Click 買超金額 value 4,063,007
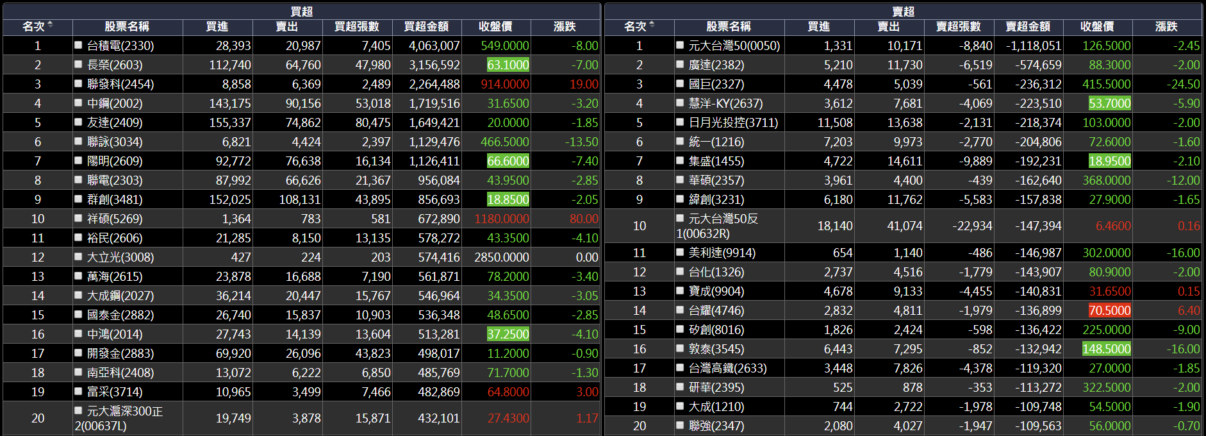 pyautogui.click(x=434, y=46)
